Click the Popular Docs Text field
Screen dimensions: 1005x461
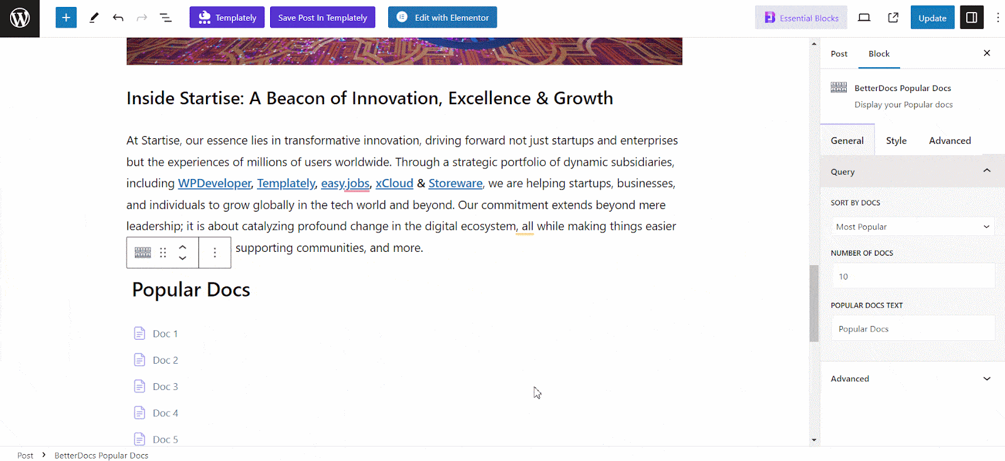(x=913, y=329)
